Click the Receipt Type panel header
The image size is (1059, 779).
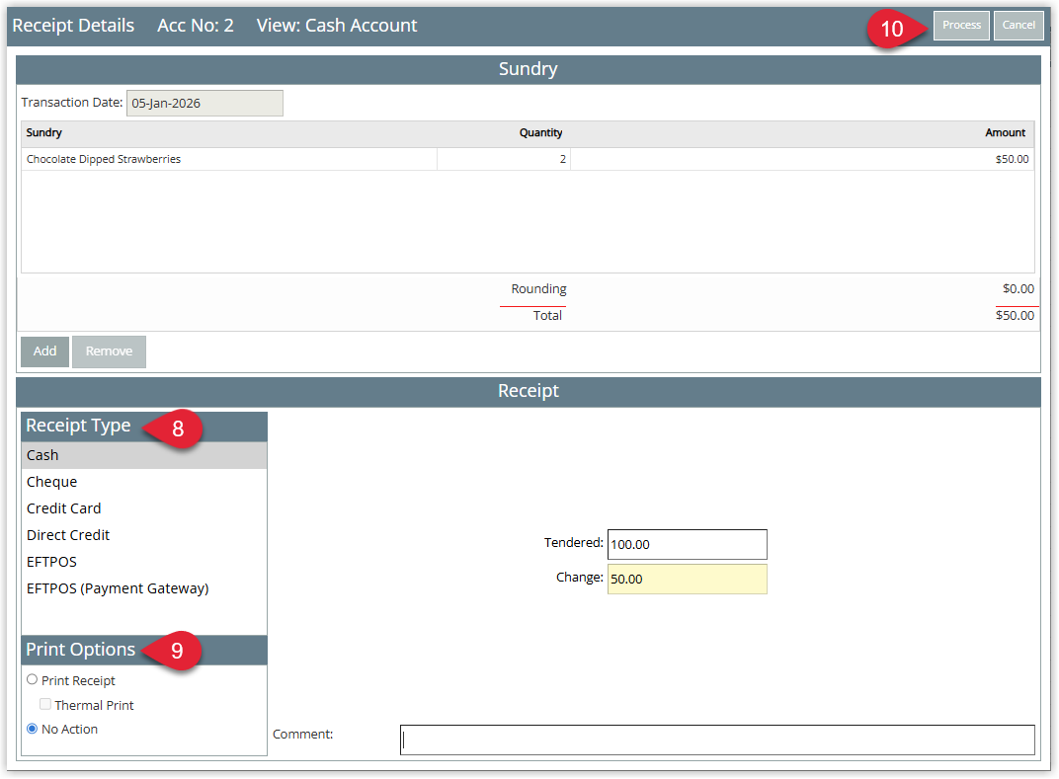click(x=144, y=427)
